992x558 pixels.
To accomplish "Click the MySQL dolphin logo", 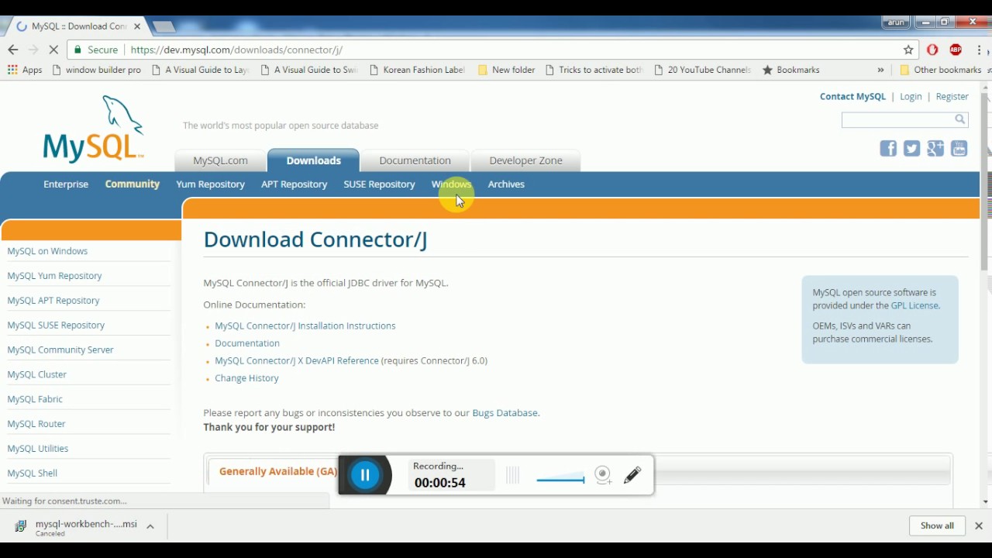I will pyautogui.click(x=95, y=129).
